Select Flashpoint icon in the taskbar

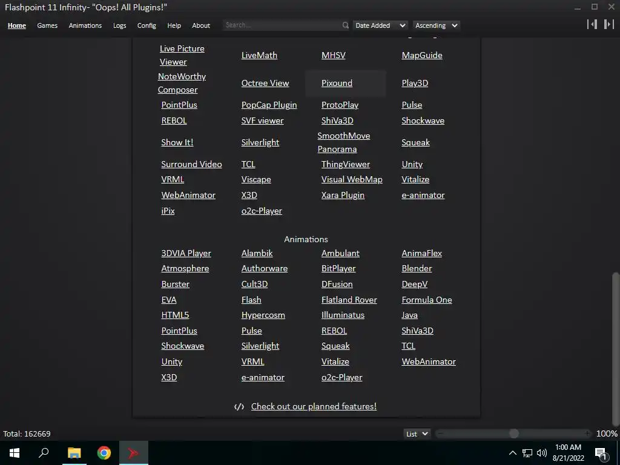133,453
